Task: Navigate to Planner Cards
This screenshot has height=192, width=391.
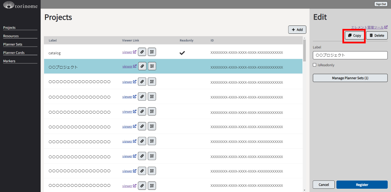Action: coord(14,53)
